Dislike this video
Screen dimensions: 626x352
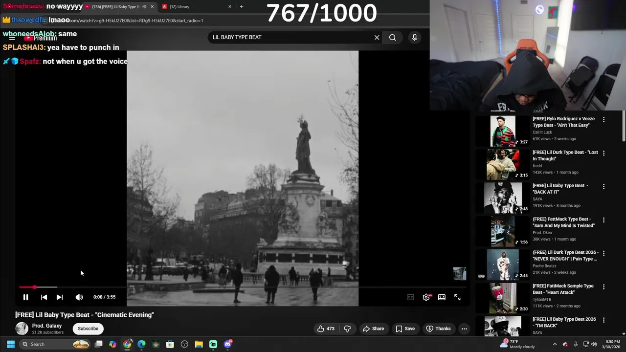[347, 329]
